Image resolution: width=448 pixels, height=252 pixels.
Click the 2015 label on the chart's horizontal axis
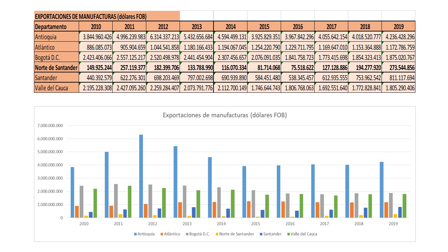coord(257,223)
